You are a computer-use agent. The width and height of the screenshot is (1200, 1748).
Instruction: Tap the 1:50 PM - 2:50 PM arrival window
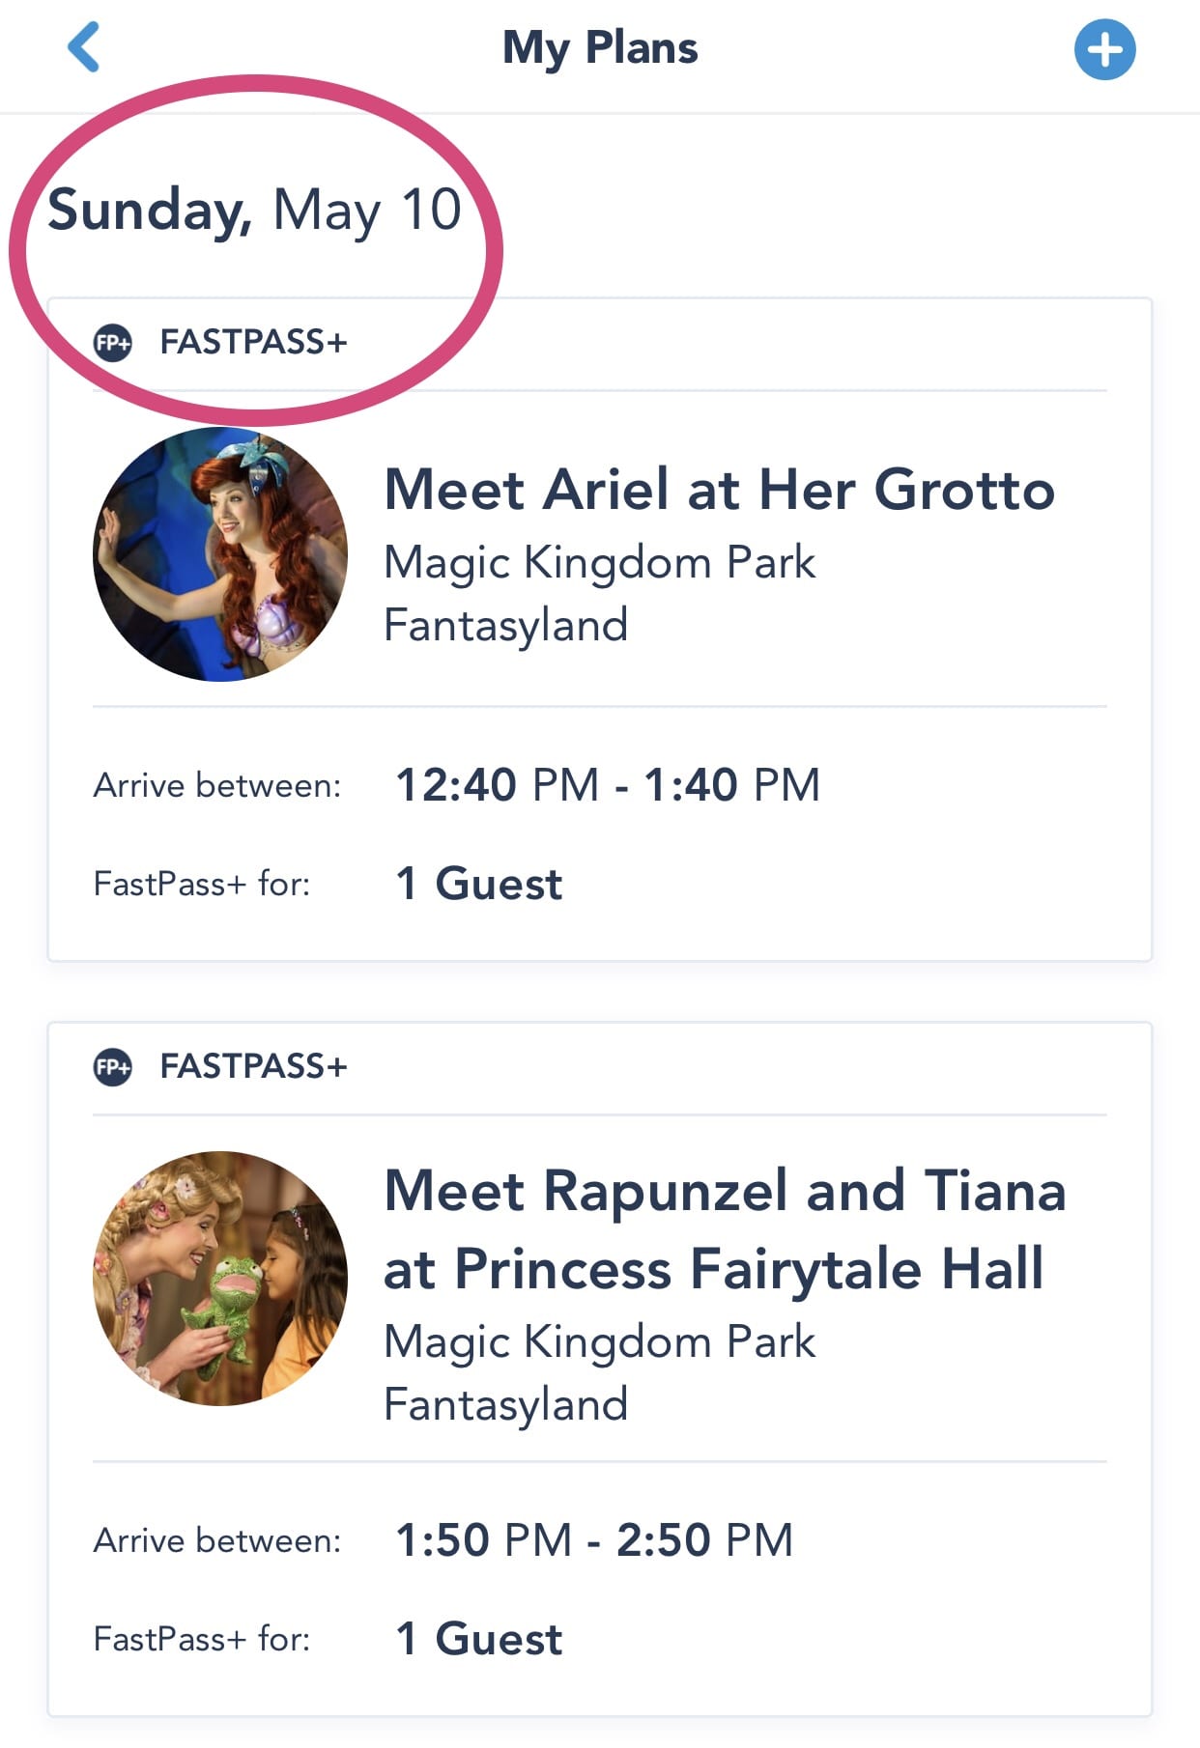point(594,1540)
